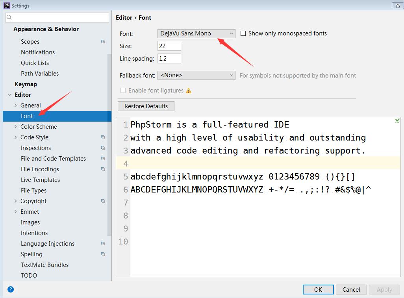This screenshot has height=298, width=404.
Task: Confirm with the OK button
Action: coord(318,289)
